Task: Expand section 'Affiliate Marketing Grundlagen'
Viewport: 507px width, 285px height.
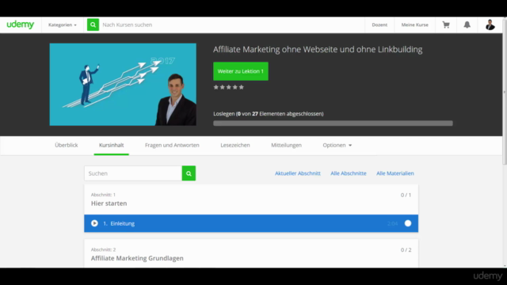Action: [x=251, y=253]
